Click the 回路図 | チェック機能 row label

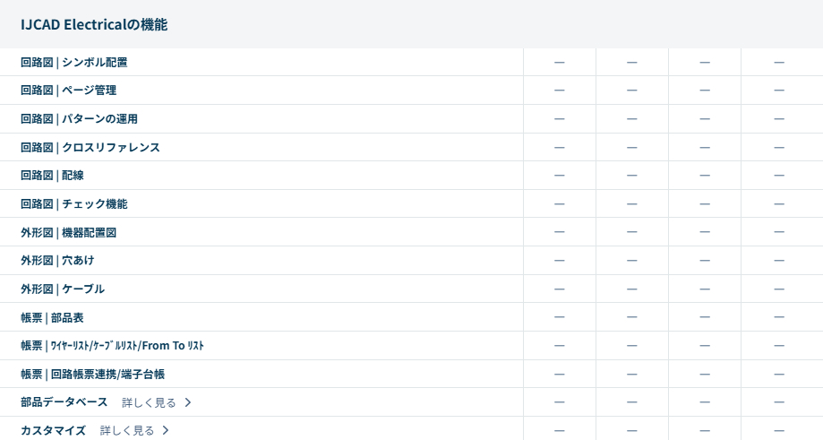74,203
